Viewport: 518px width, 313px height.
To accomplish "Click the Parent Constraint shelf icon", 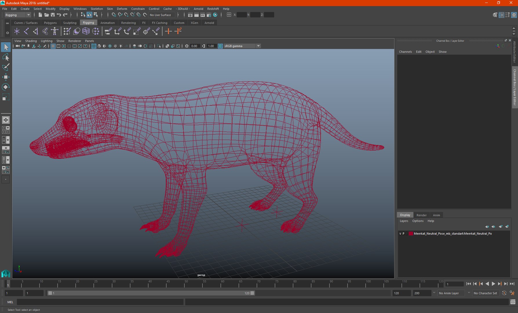I will pos(108,31).
